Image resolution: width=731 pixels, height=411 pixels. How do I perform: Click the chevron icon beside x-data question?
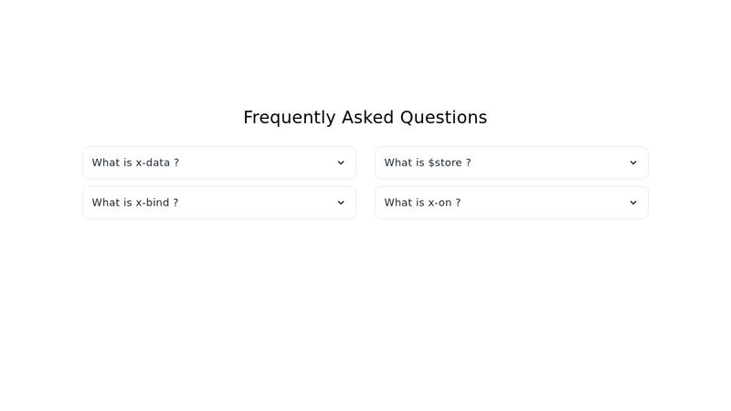click(341, 163)
